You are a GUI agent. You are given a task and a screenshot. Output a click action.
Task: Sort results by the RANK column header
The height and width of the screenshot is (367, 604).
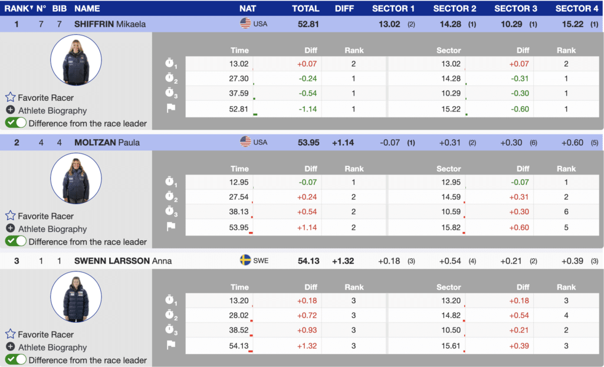17,8
